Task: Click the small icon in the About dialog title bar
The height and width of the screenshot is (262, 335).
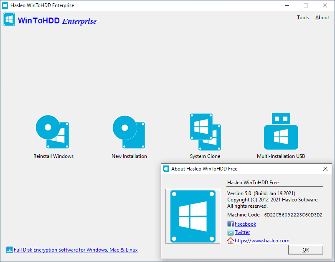Action: (x=166, y=169)
